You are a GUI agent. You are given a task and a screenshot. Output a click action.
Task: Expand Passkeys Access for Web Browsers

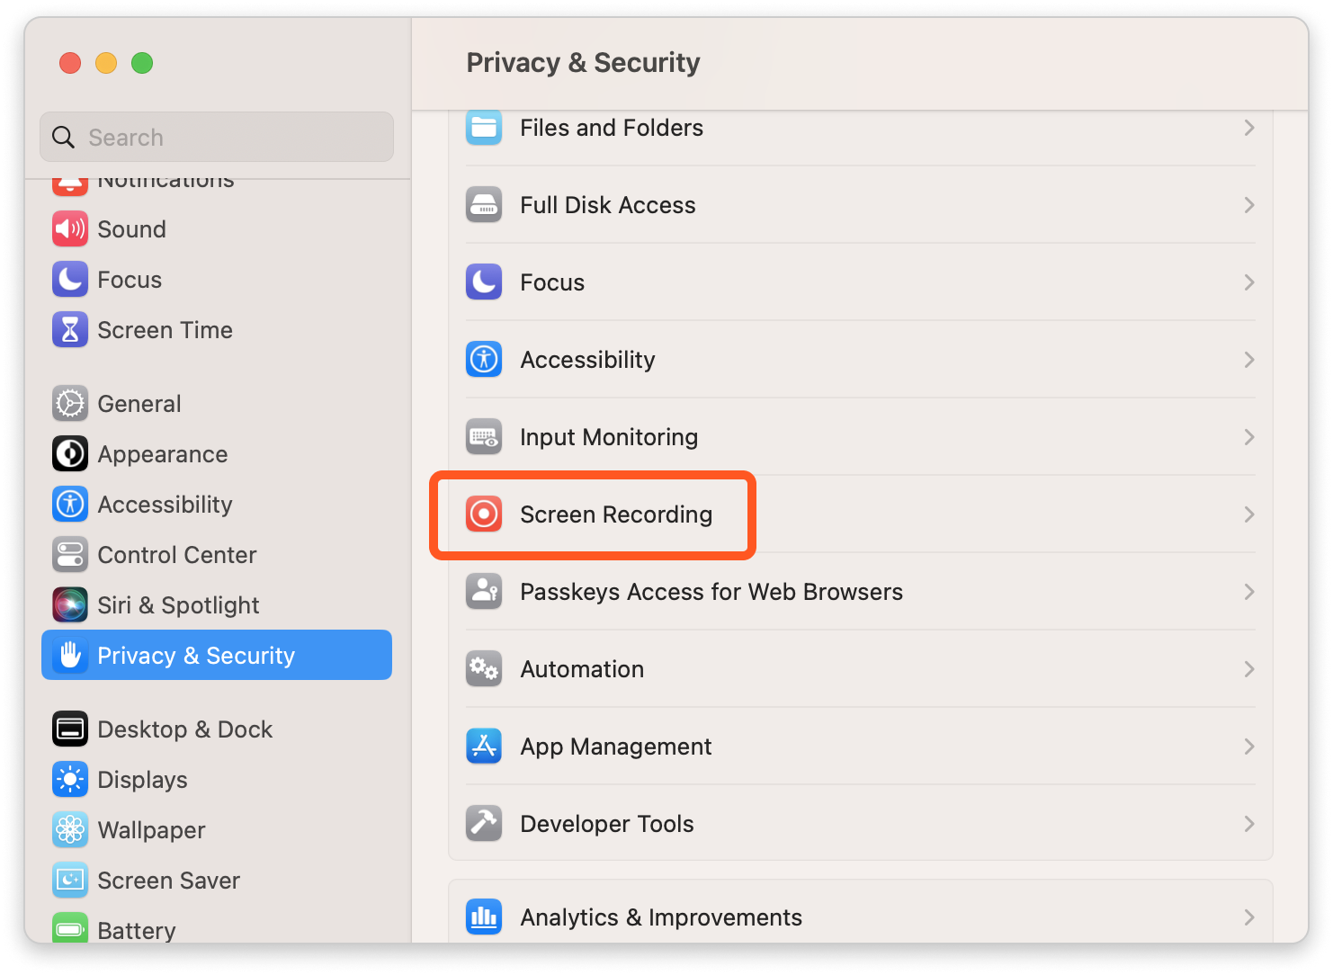tap(1249, 591)
